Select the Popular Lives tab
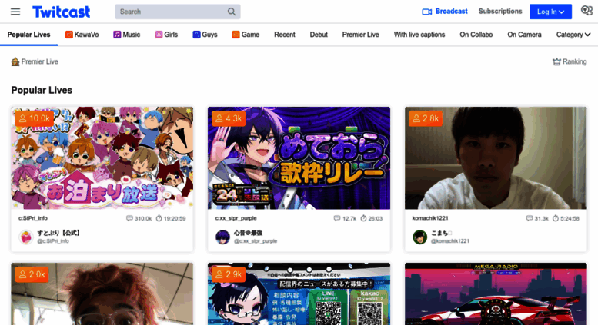Screen dimensions: 598x325 click(x=29, y=35)
